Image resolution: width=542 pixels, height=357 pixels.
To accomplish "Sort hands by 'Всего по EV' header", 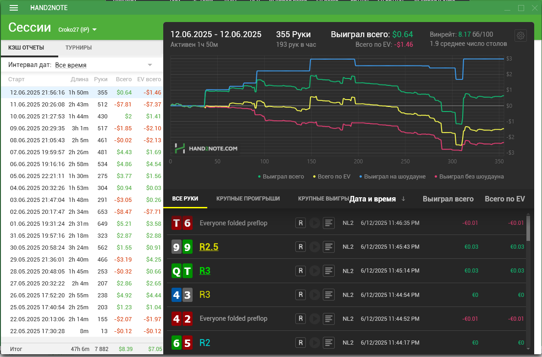I will click(505, 199).
